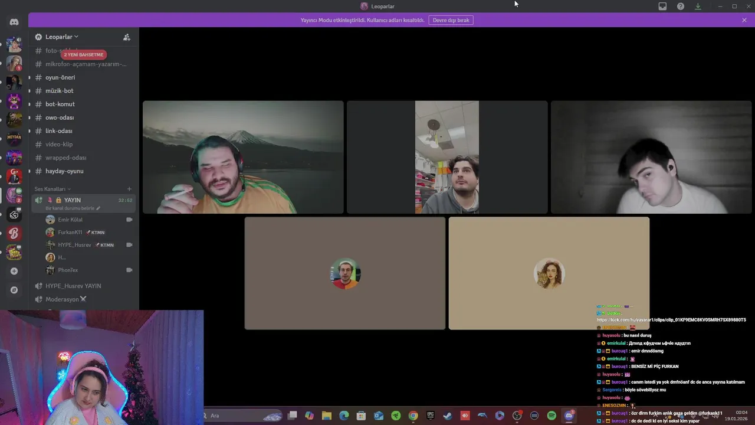This screenshot has height=425, width=755.
Task: Click the invite people icon beside Leoparlar
Action: point(126,37)
